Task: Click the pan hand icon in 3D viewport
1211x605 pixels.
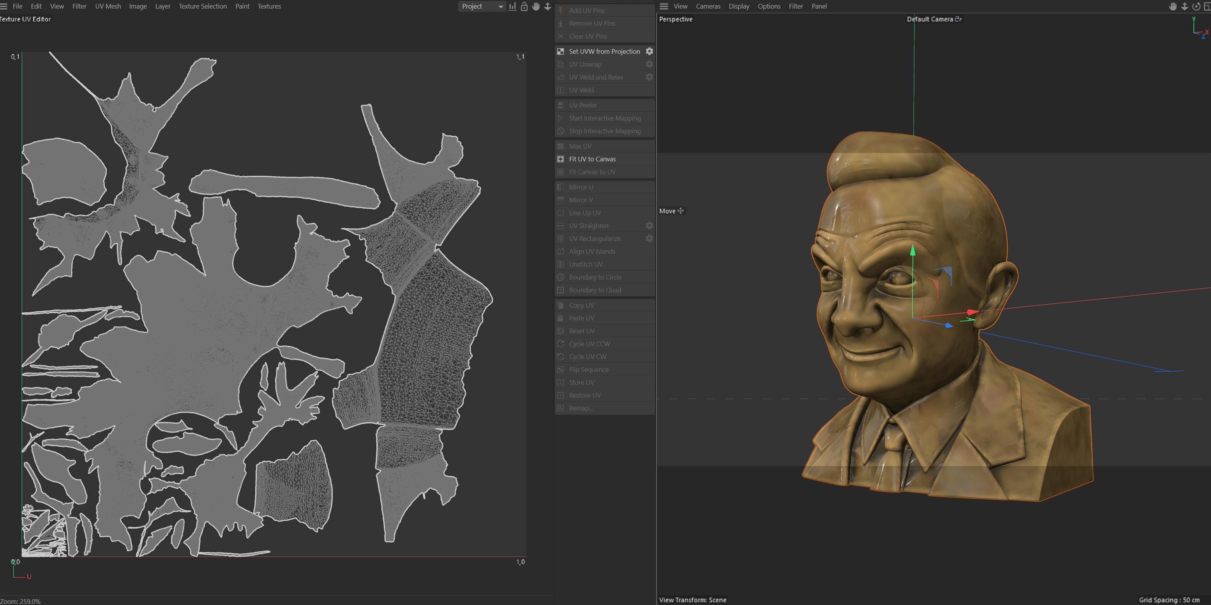Action: point(1172,6)
